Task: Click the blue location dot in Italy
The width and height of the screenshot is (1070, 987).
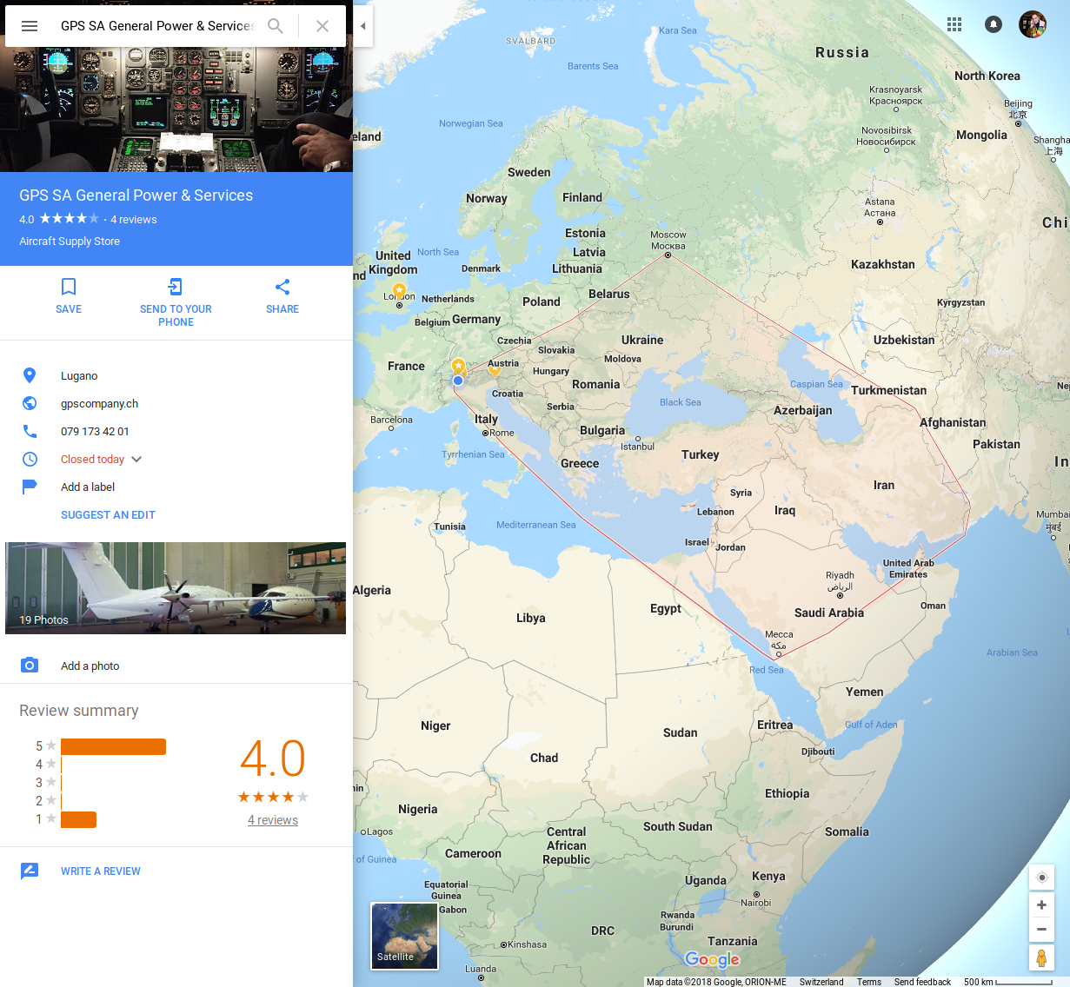Action: (x=458, y=381)
